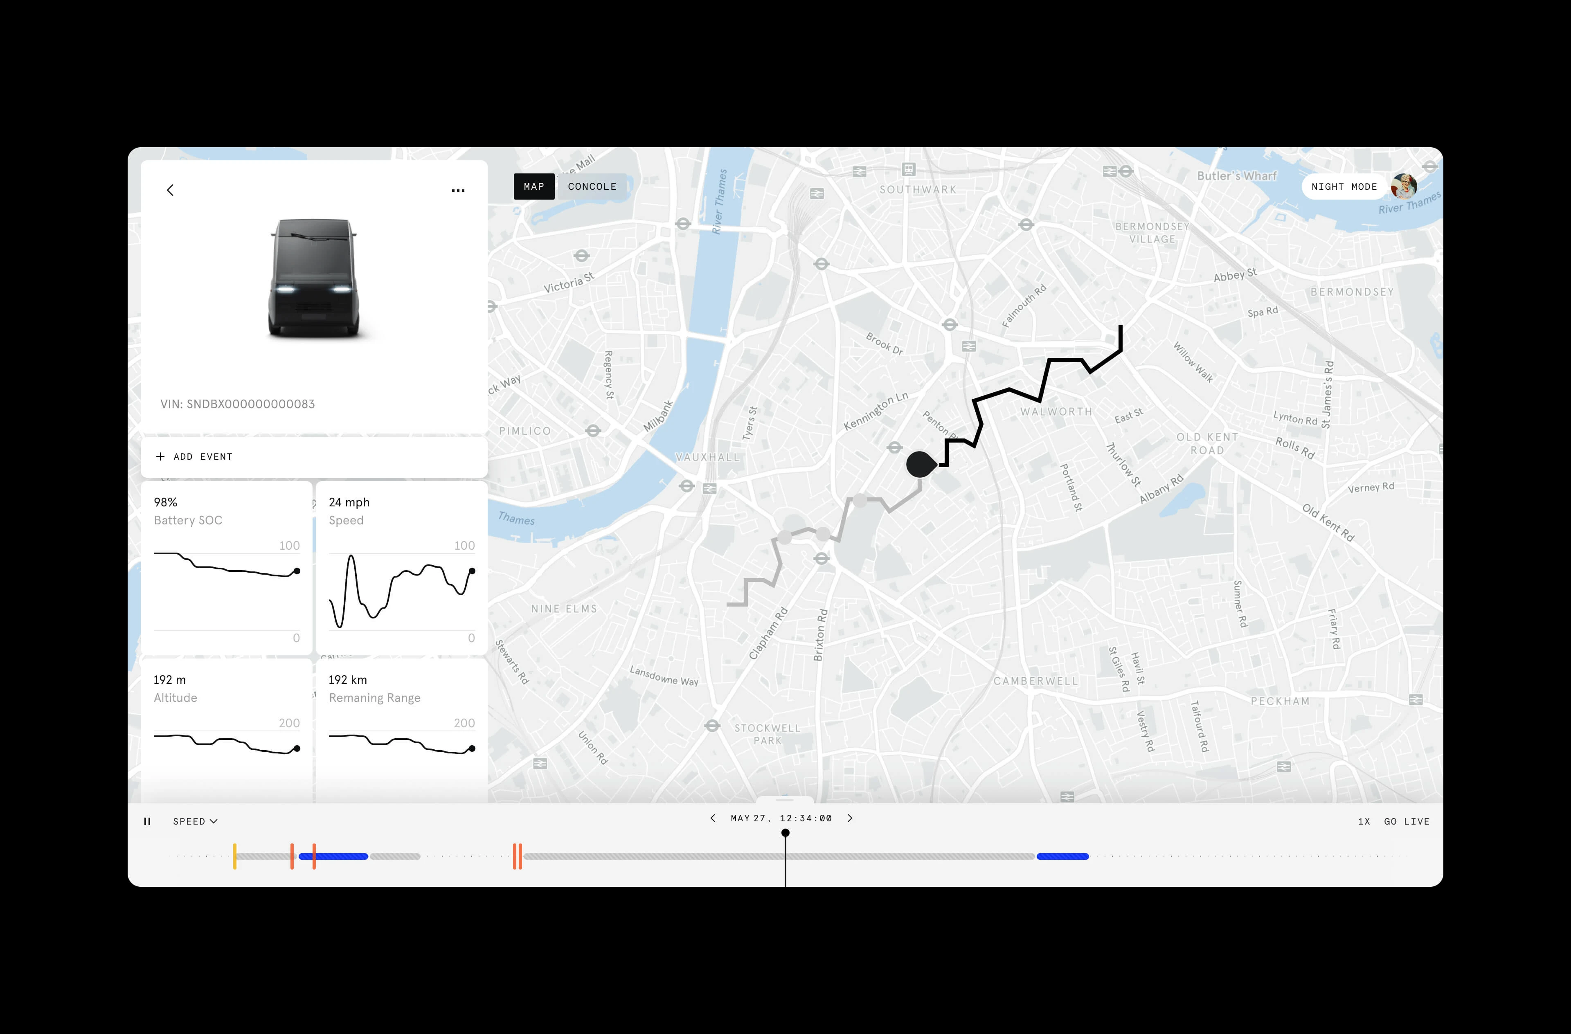1571x1034 pixels.
Task: Click the Vauxhall tube station icon on map
Action: [686, 486]
